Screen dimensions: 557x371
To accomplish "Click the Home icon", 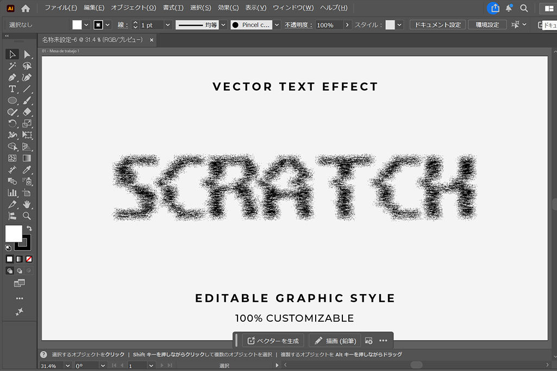I will coord(26,8).
